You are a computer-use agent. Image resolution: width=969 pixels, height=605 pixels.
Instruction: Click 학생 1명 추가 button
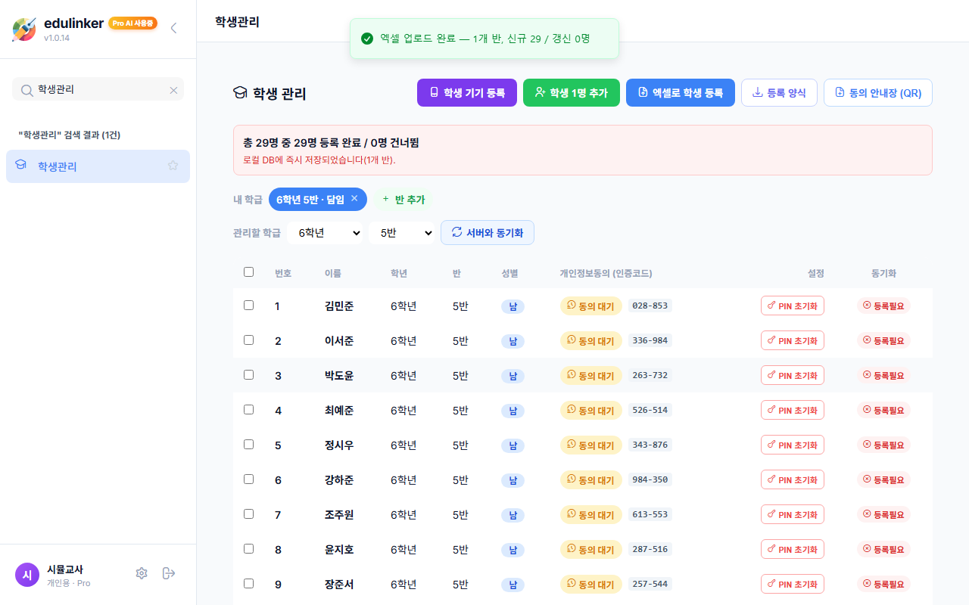572,92
